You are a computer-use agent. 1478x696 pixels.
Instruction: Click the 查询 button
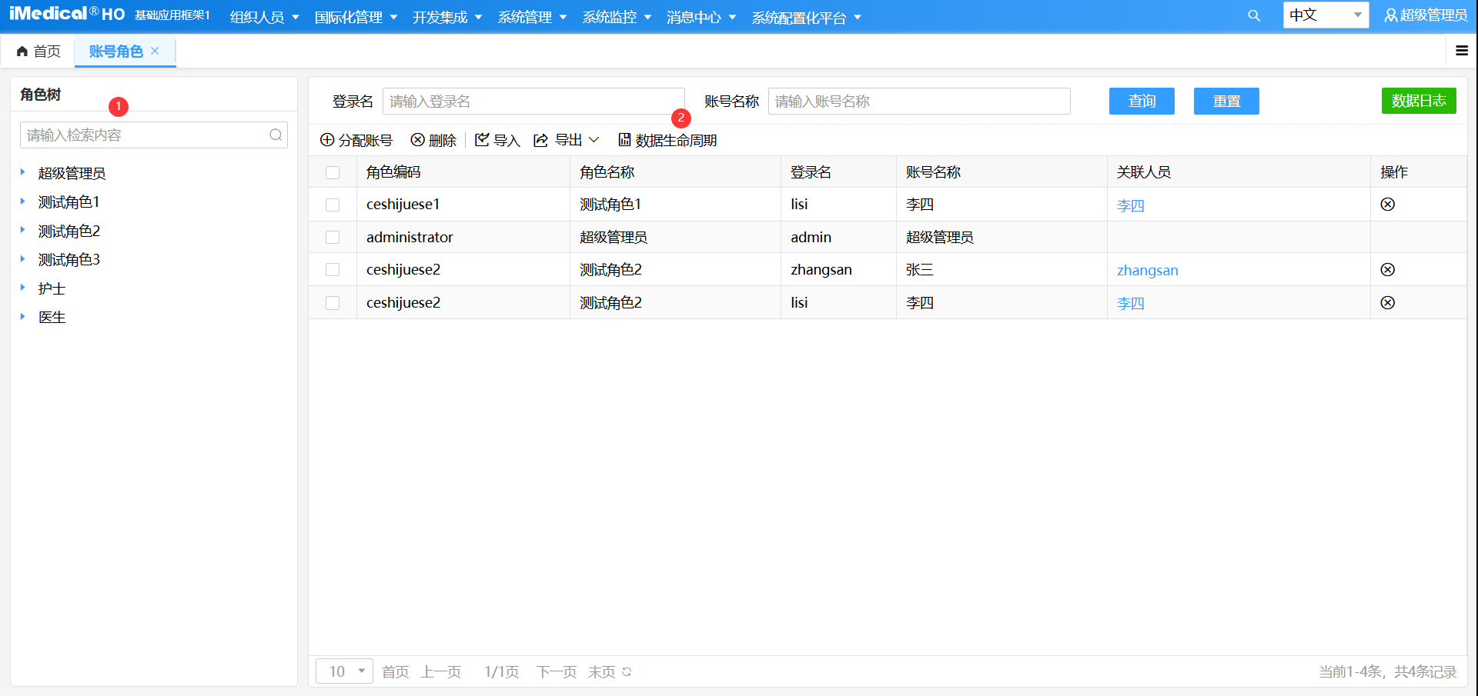pyautogui.click(x=1142, y=101)
